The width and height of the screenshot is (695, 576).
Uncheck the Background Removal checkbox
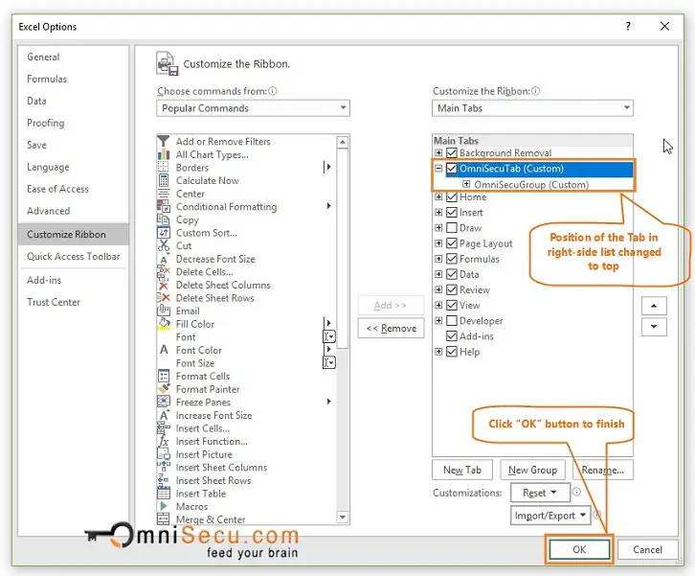pos(452,152)
